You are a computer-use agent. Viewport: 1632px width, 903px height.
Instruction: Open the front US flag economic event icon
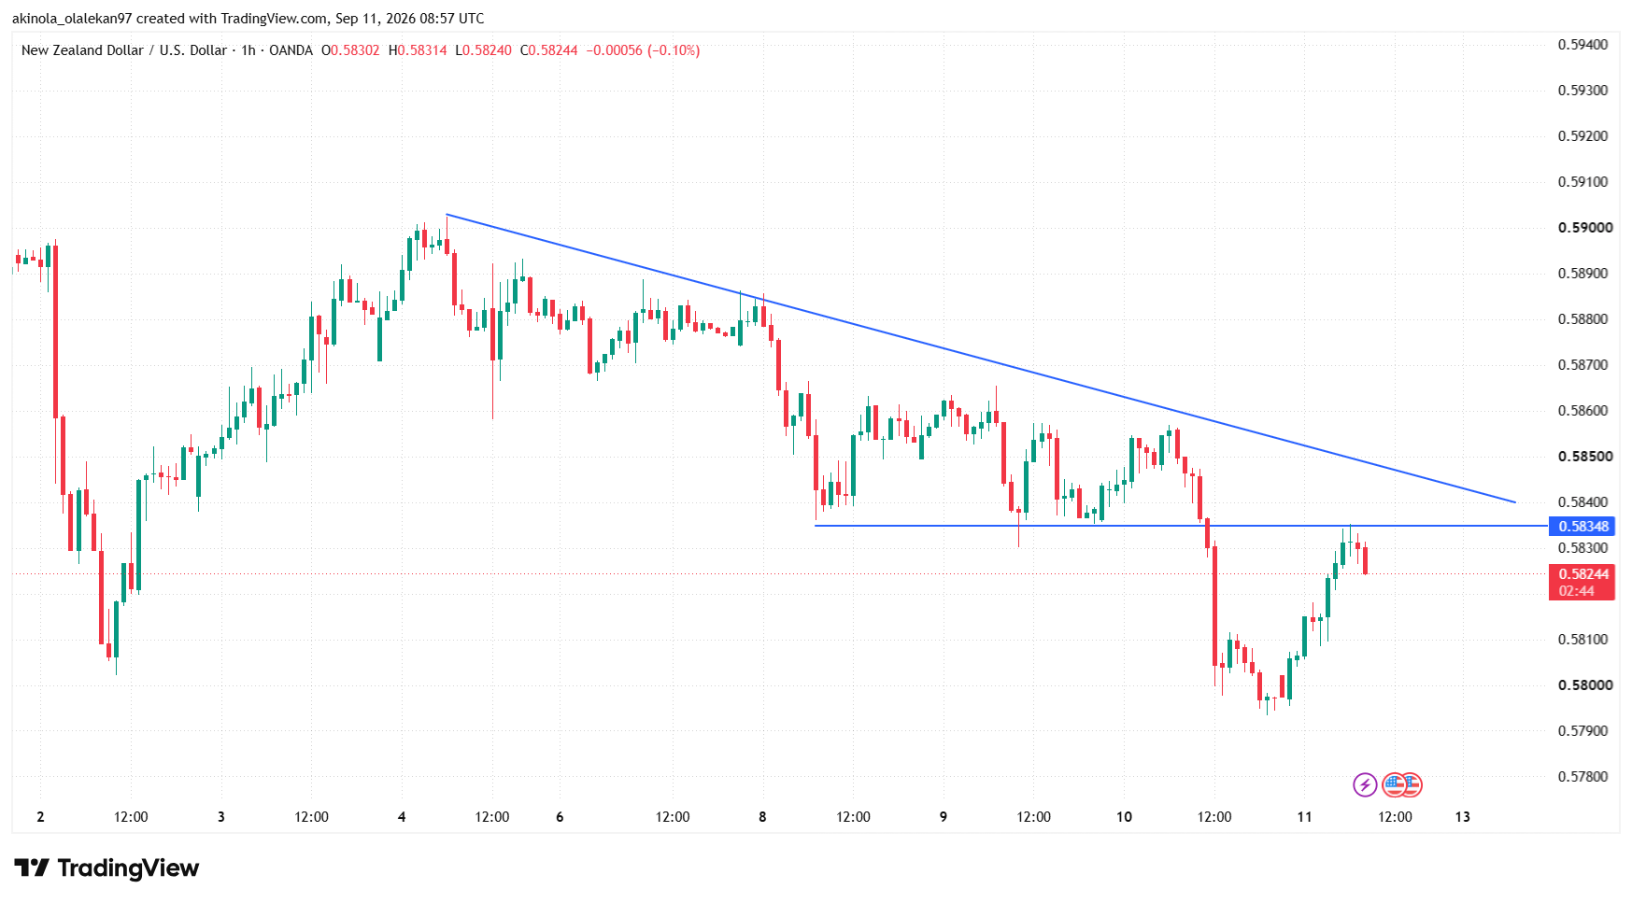(x=1394, y=784)
